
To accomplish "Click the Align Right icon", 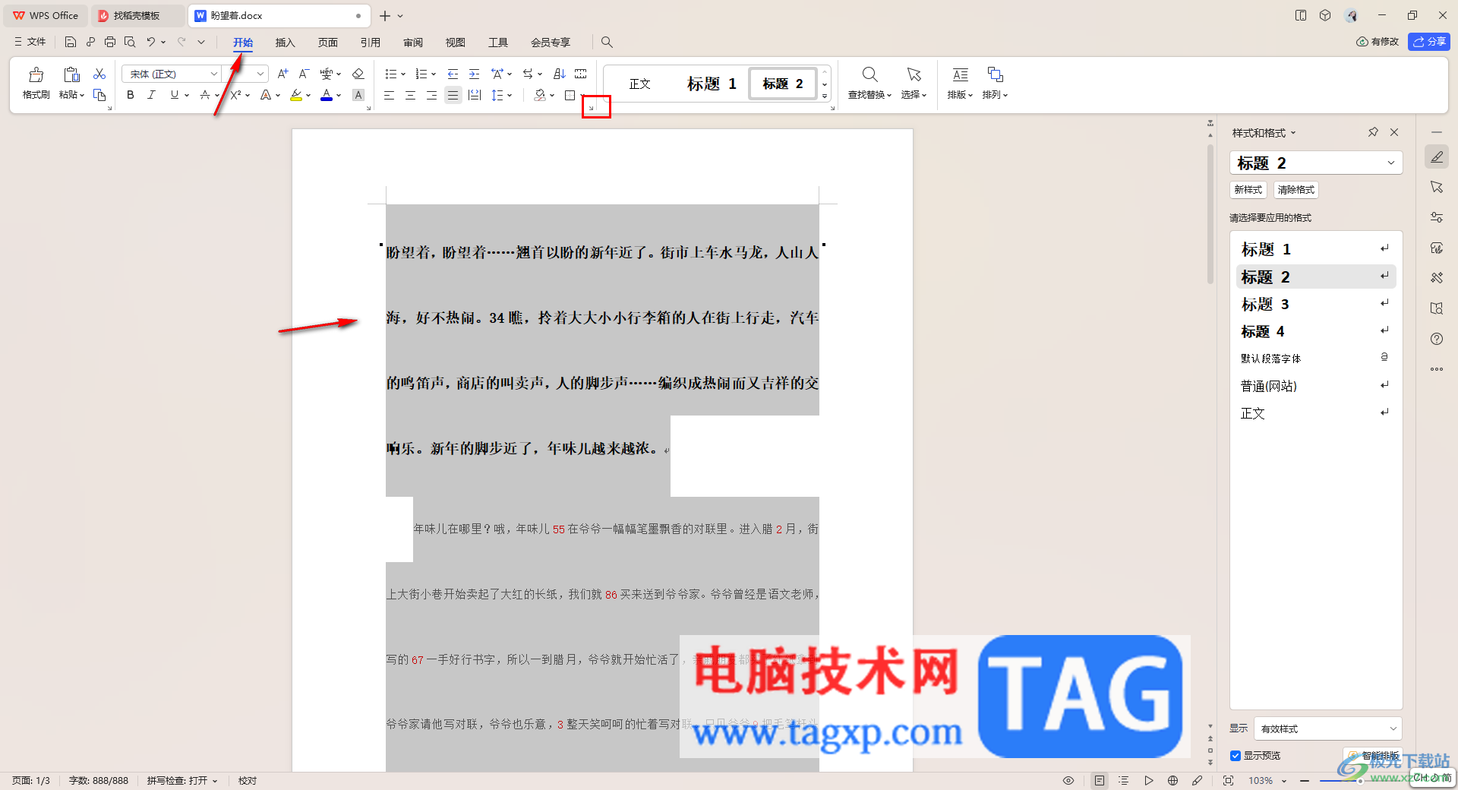I will (431, 95).
